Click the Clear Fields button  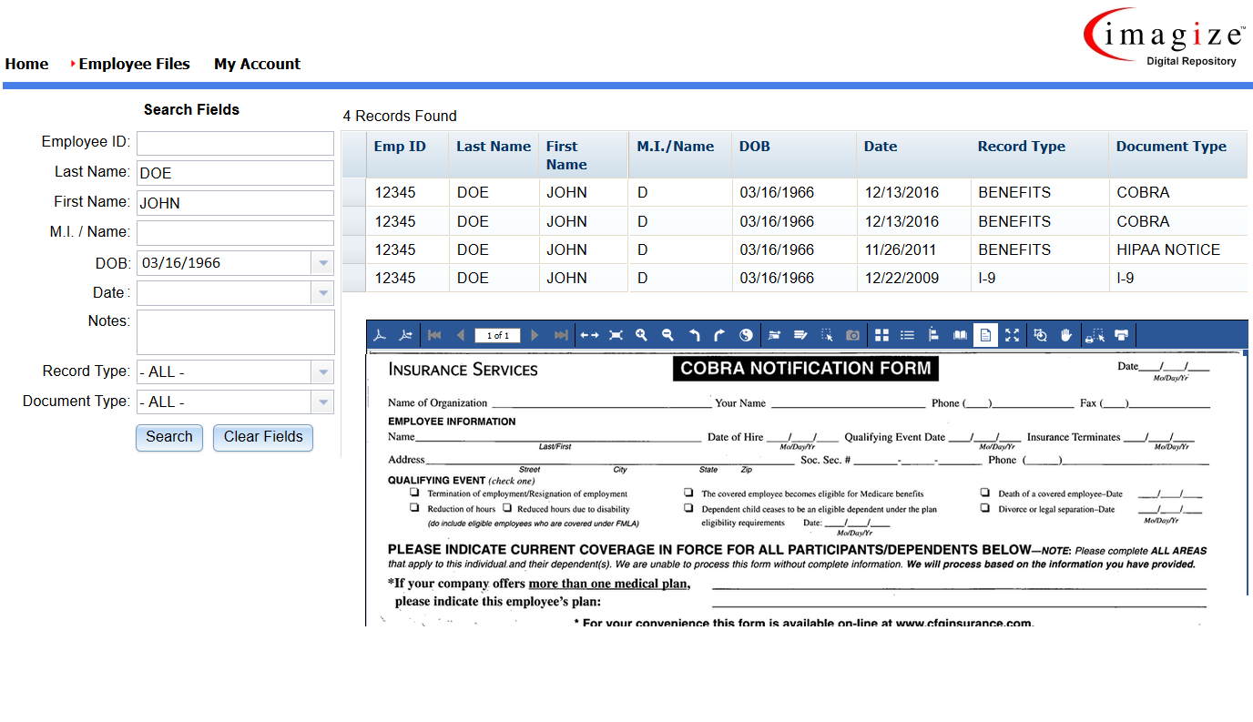pos(262,437)
